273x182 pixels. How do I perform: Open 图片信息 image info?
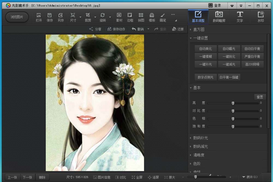coord(102,177)
